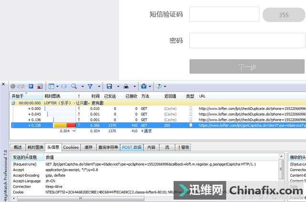Select the +0.043 request row
The width and height of the screenshot is (306, 202).
click(x=158, y=114)
